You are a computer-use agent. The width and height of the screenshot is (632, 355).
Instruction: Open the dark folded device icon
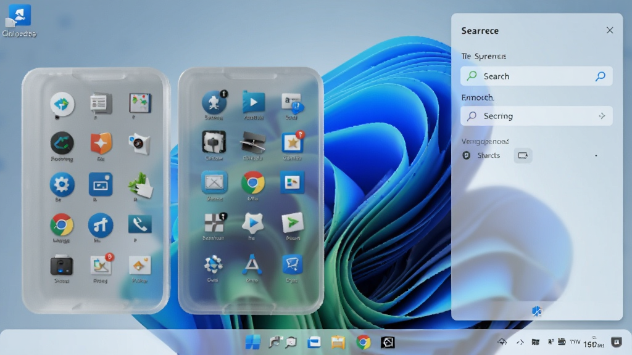tap(253, 142)
